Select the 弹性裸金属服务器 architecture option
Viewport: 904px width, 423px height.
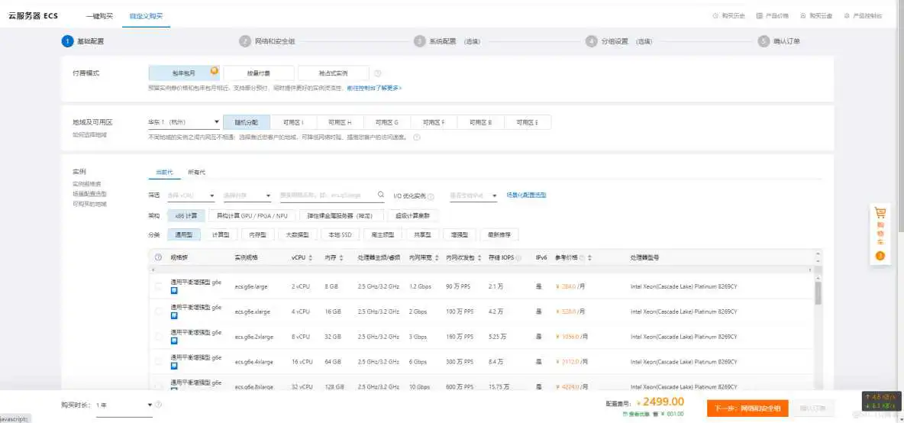341,215
